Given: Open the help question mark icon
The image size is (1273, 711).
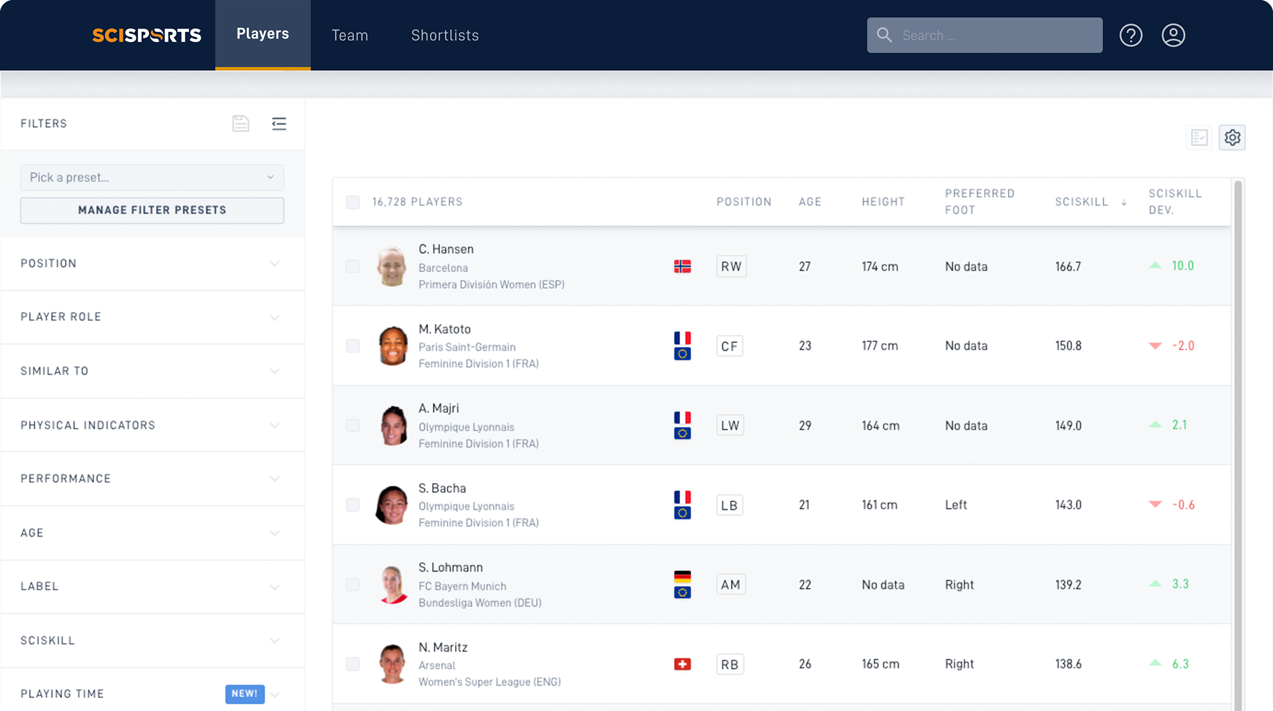Looking at the screenshot, I should [1131, 35].
